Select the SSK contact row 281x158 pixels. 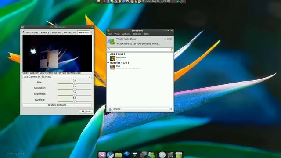[140, 67]
